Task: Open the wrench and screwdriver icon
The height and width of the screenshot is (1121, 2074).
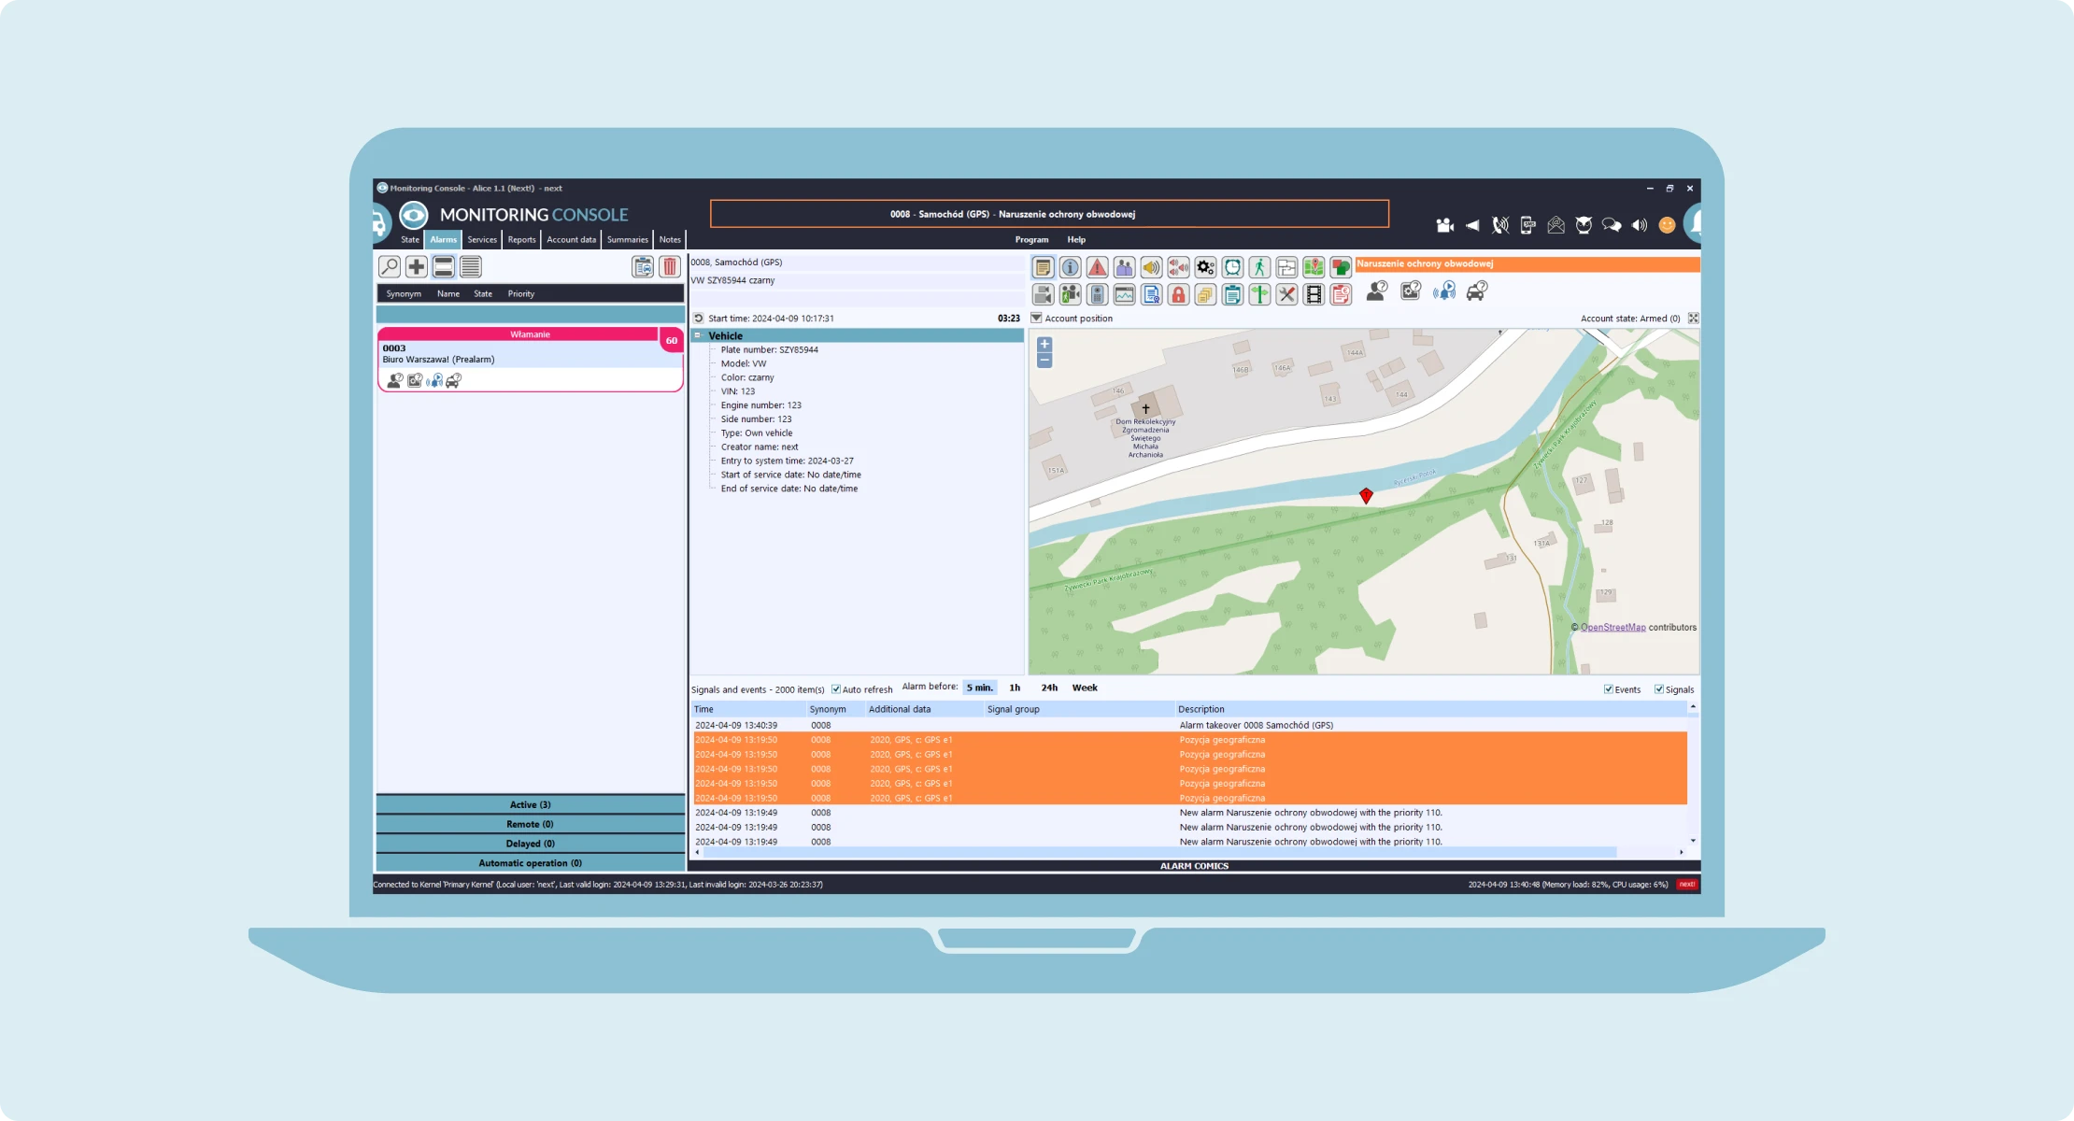Action: 1286,295
